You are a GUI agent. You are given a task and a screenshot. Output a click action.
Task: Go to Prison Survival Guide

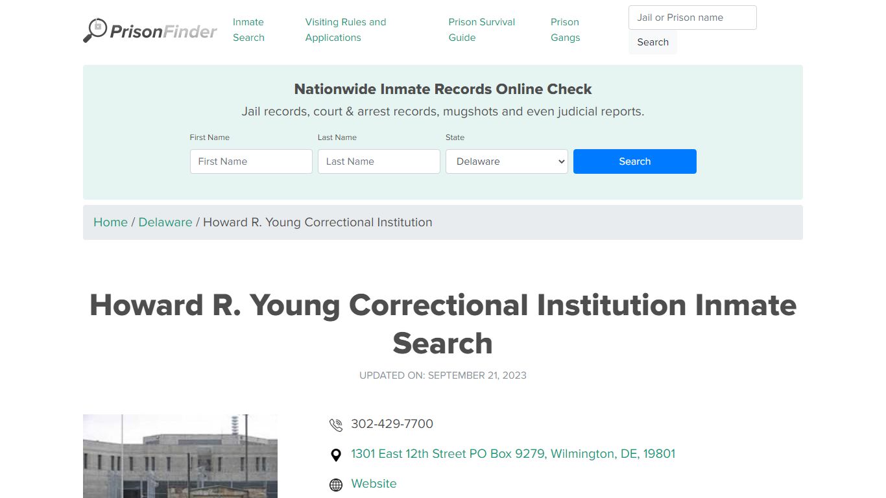tap(482, 30)
